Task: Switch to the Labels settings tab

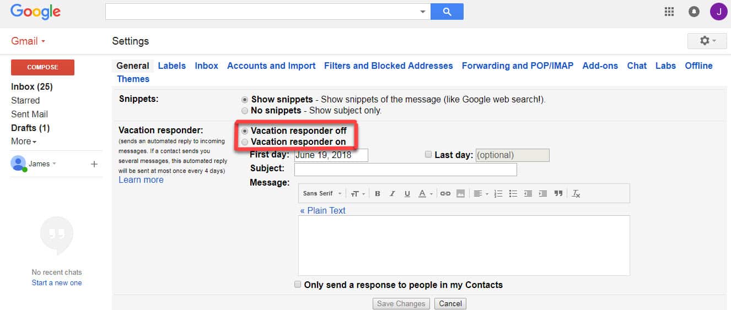Action: coord(171,66)
